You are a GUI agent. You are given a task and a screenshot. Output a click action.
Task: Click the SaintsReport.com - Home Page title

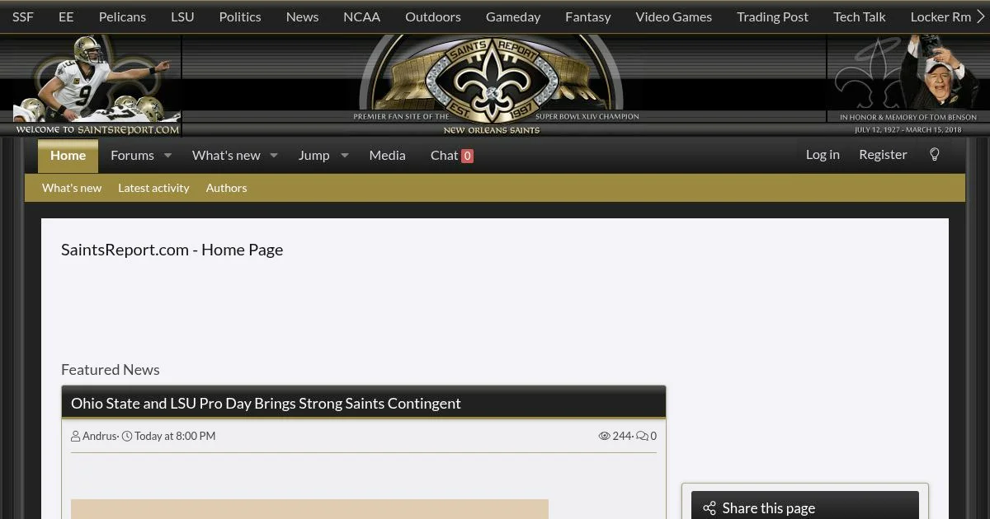(172, 250)
